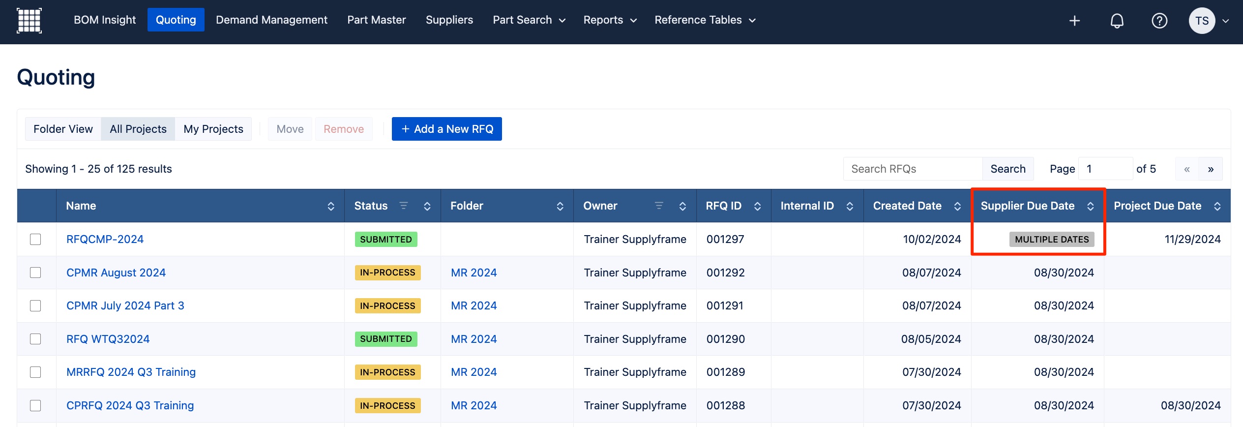Click the Remove button

click(x=344, y=129)
